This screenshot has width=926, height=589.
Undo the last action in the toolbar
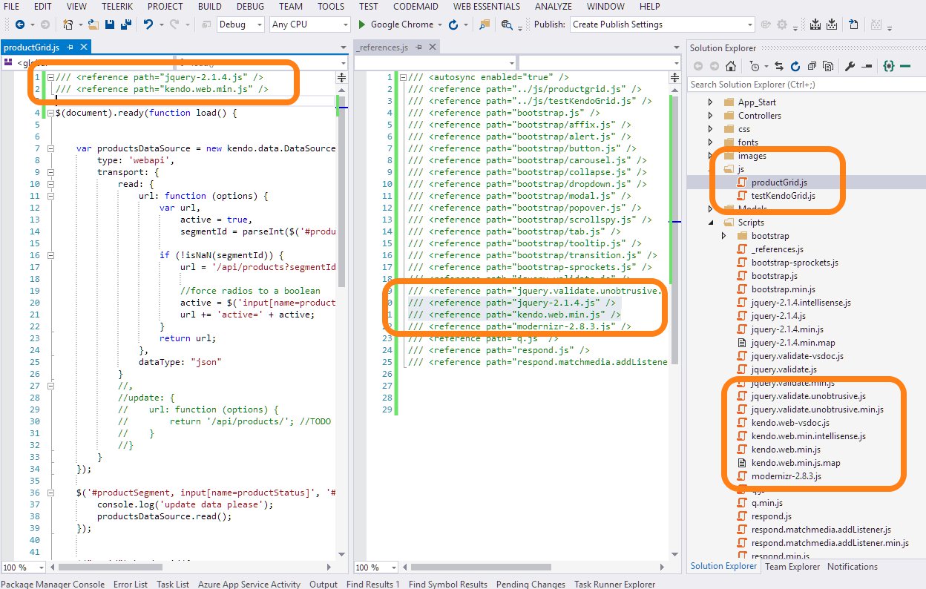[148, 24]
